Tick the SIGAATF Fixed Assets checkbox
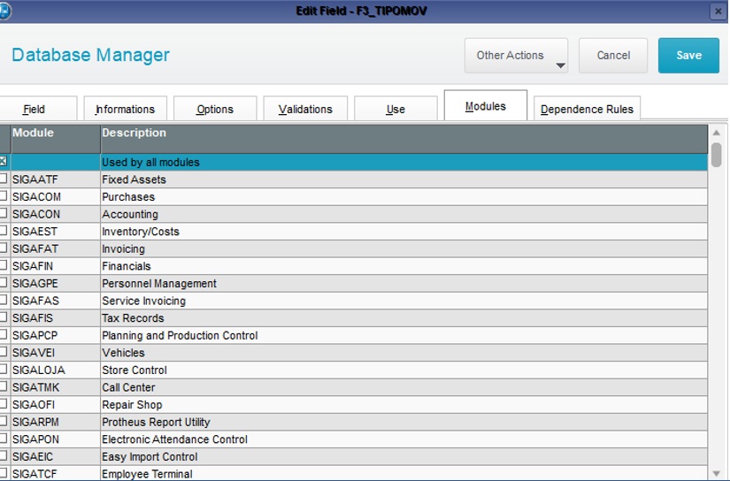The height and width of the screenshot is (481, 730). point(4,179)
